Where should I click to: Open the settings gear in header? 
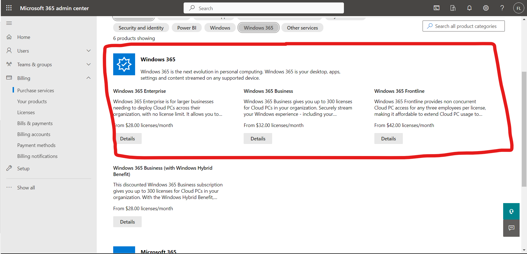[x=486, y=8]
